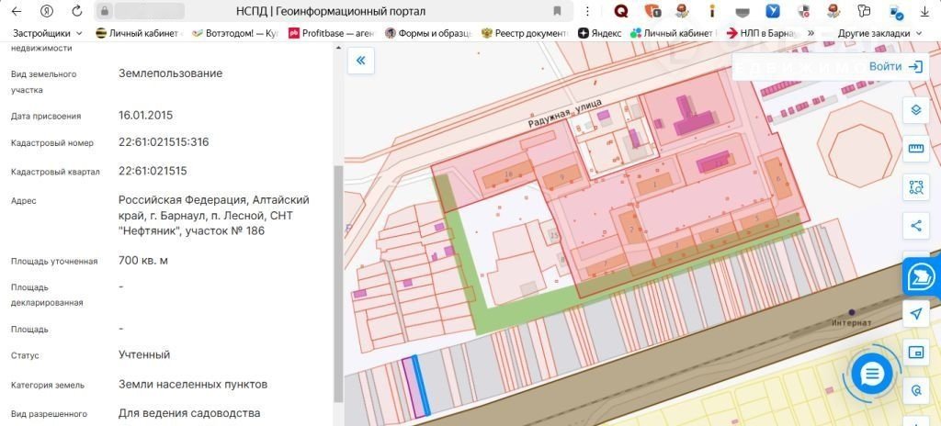Open the Реестр документов bookmark

click(x=525, y=32)
